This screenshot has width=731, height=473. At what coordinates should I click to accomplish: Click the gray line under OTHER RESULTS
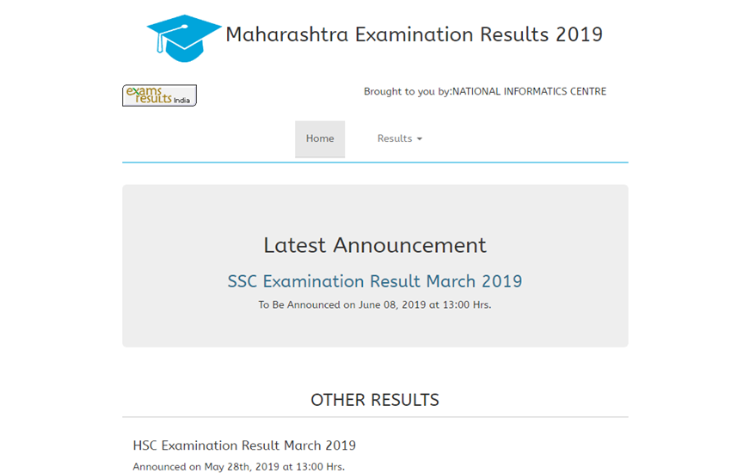[x=374, y=417]
